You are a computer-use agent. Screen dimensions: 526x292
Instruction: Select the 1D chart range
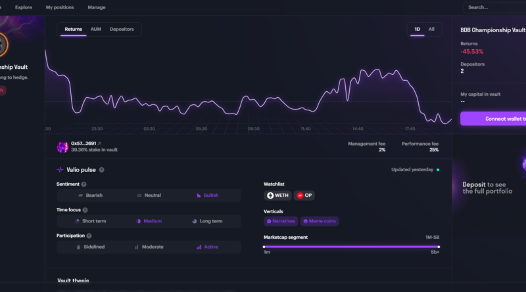(x=416, y=30)
